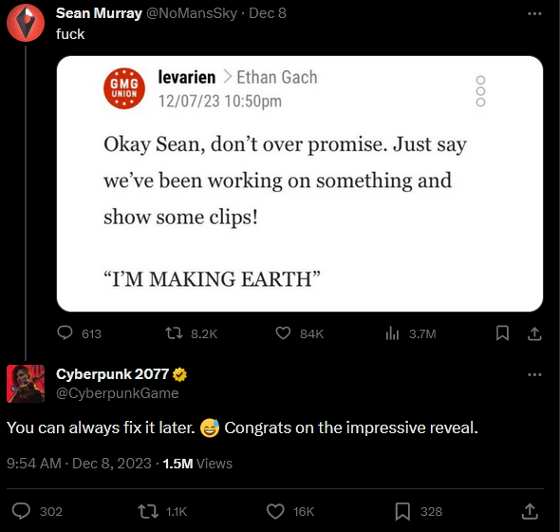Like the Cyberpunk 2077 tweet with 16K likes

click(275, 511)
